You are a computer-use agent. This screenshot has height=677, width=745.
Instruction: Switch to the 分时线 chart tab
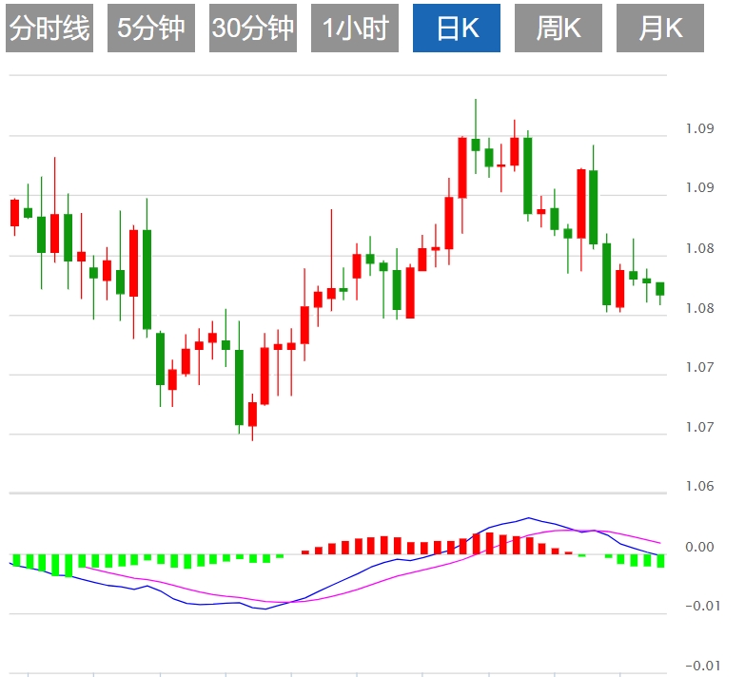(x=49, y=28)
